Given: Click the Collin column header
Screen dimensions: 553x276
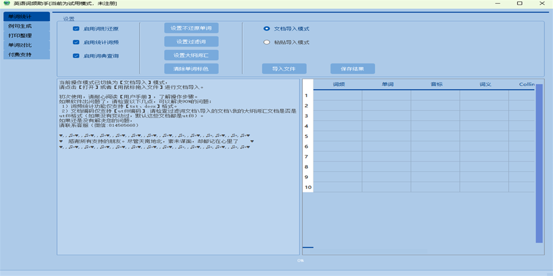Looking at the screenshot, I should point(522,84).
